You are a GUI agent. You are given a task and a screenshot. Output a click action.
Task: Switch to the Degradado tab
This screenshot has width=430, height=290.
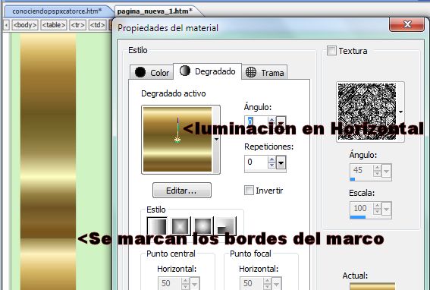tap(207, 71)
